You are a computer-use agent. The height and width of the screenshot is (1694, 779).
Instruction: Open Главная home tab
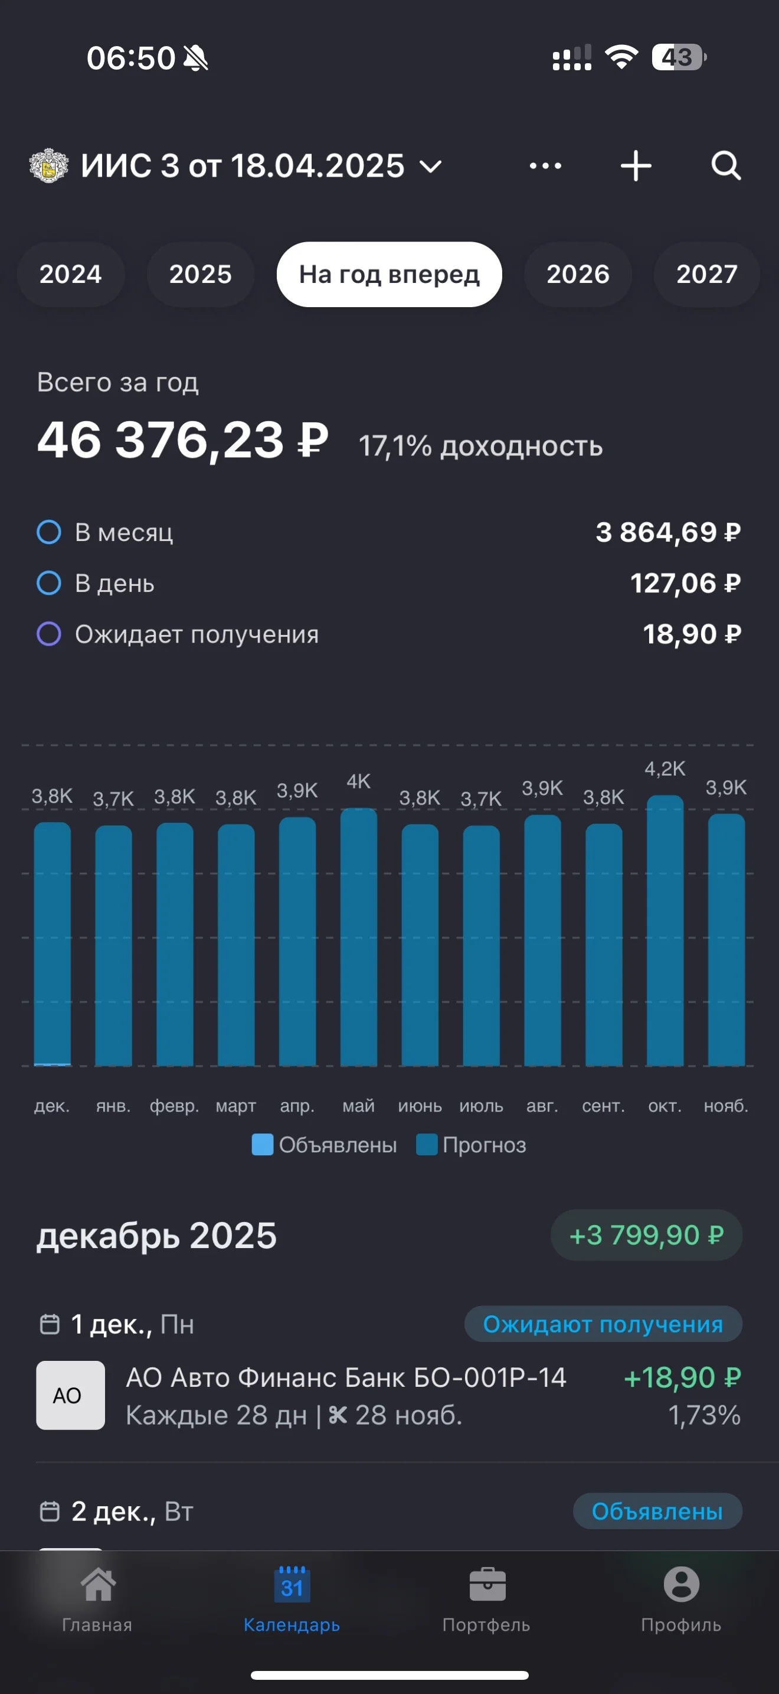pyautogui.click(x=97, y=1600)
